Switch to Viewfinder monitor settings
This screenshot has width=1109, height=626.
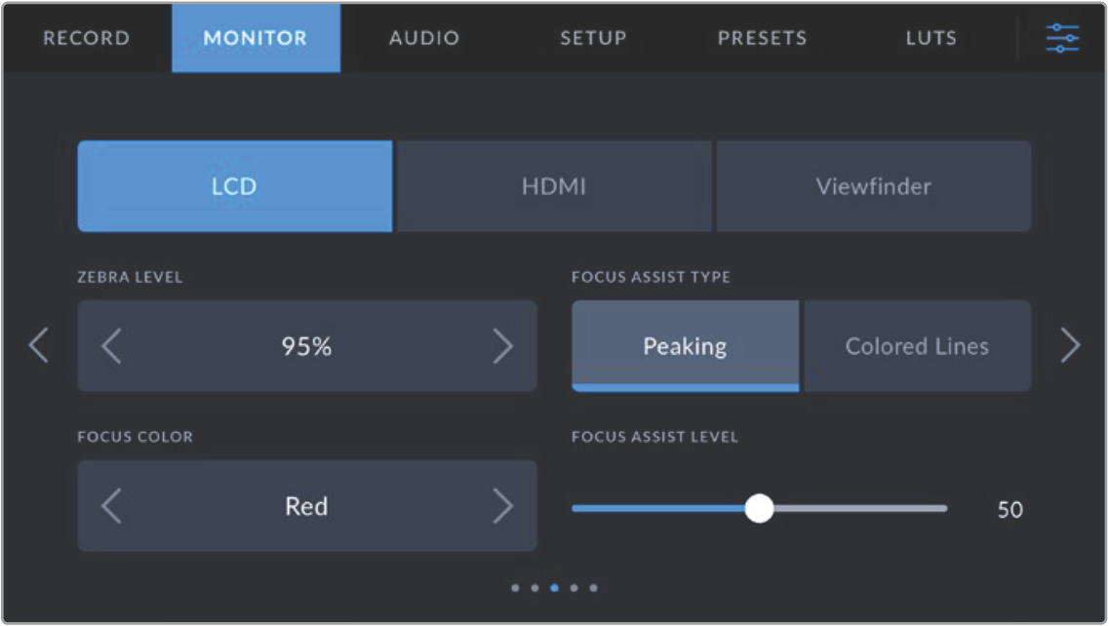tap(873, 186)
